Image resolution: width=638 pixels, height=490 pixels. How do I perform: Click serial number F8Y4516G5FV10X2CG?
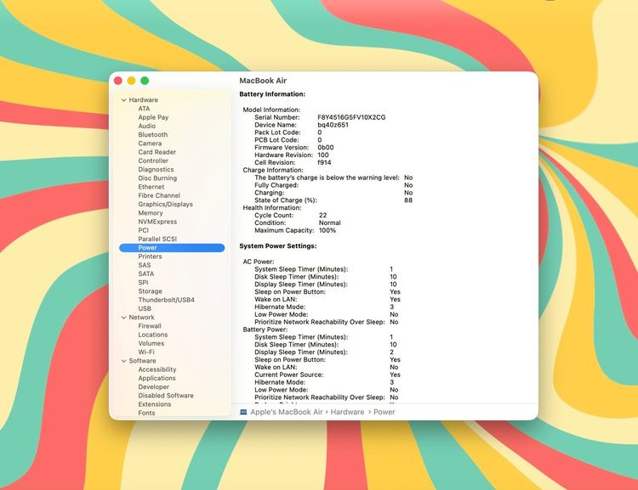click(351, 117)
